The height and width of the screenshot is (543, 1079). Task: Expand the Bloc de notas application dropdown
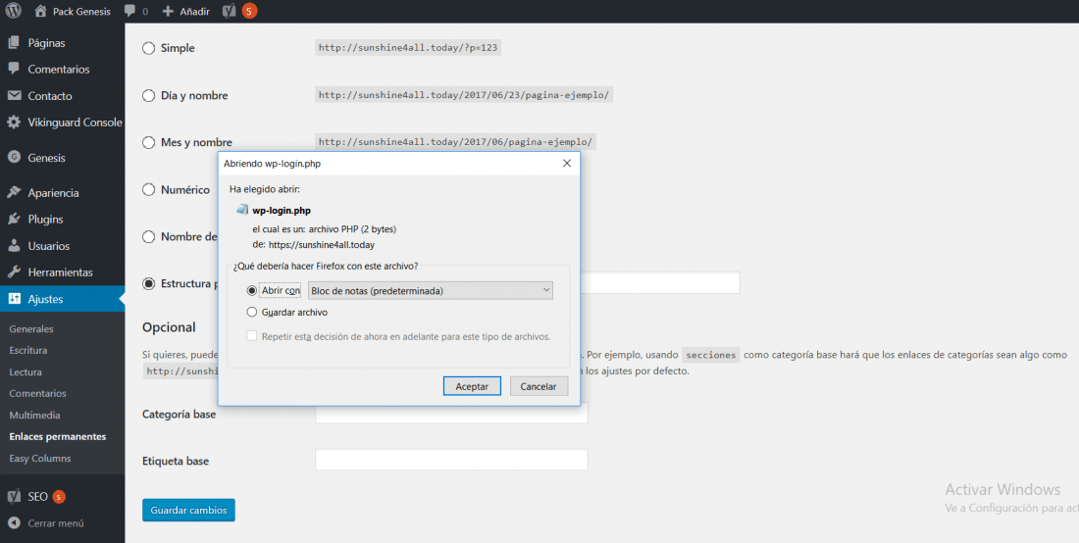pos(430,291)
